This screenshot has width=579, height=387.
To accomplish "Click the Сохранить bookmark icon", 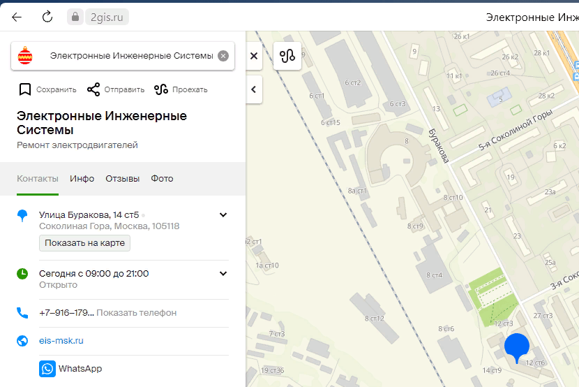I will coord(24,89).
